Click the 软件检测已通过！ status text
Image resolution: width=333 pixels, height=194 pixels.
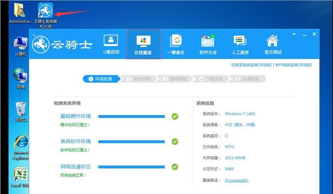pos(75,150)
